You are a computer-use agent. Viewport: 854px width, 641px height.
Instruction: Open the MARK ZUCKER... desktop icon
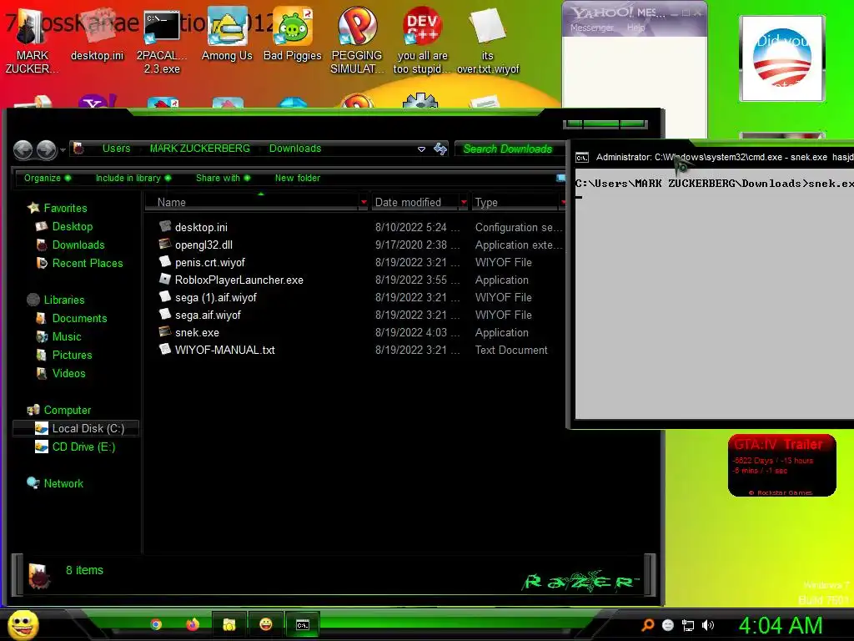point(30,41)
